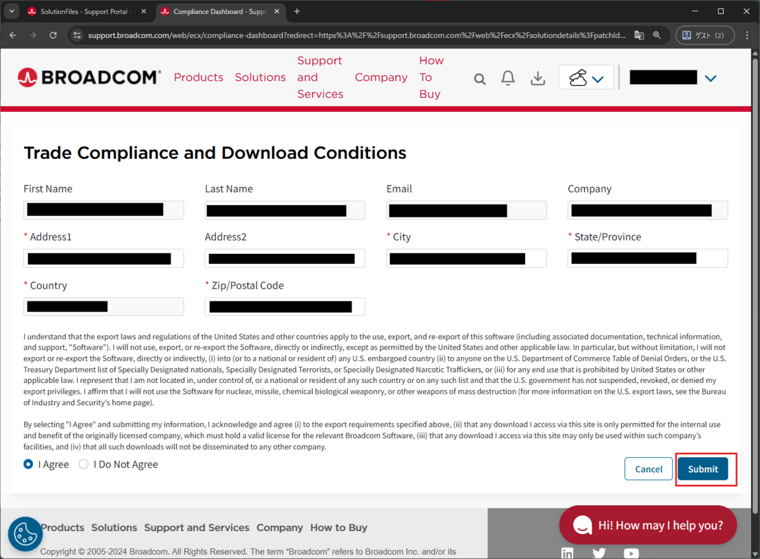This screenshot has height=559, width=760.
Task: Go back with browser back arrow
Action: coord(13,35)
